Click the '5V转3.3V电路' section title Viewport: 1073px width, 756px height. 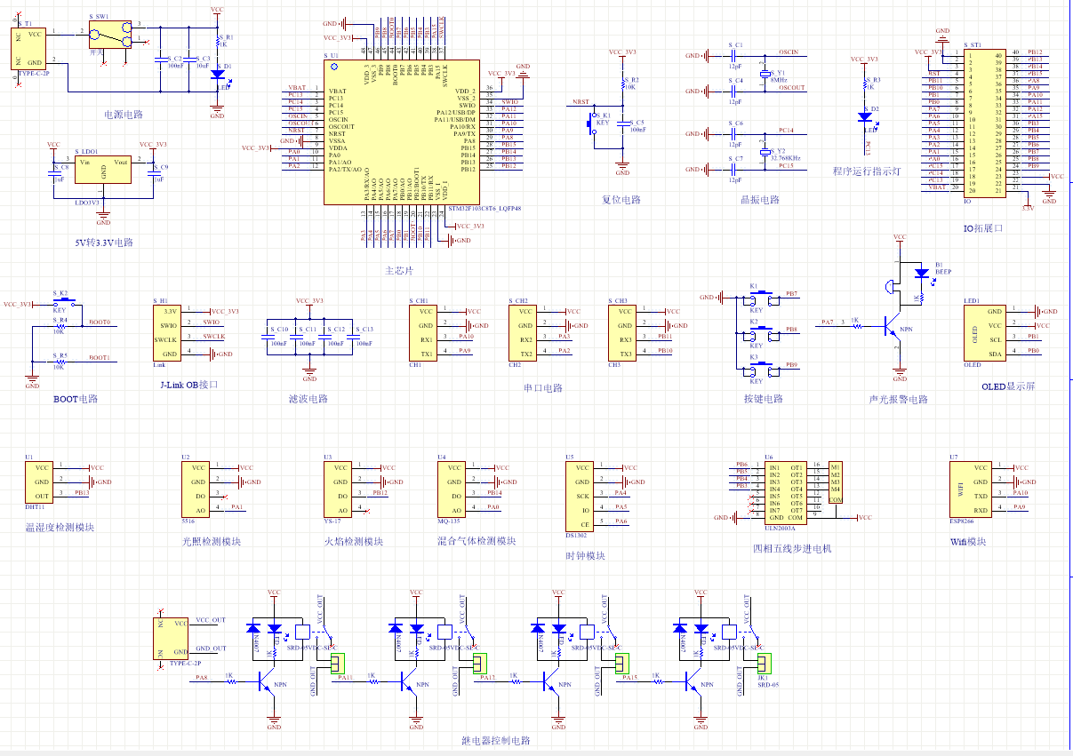click(x=103, y=242)
